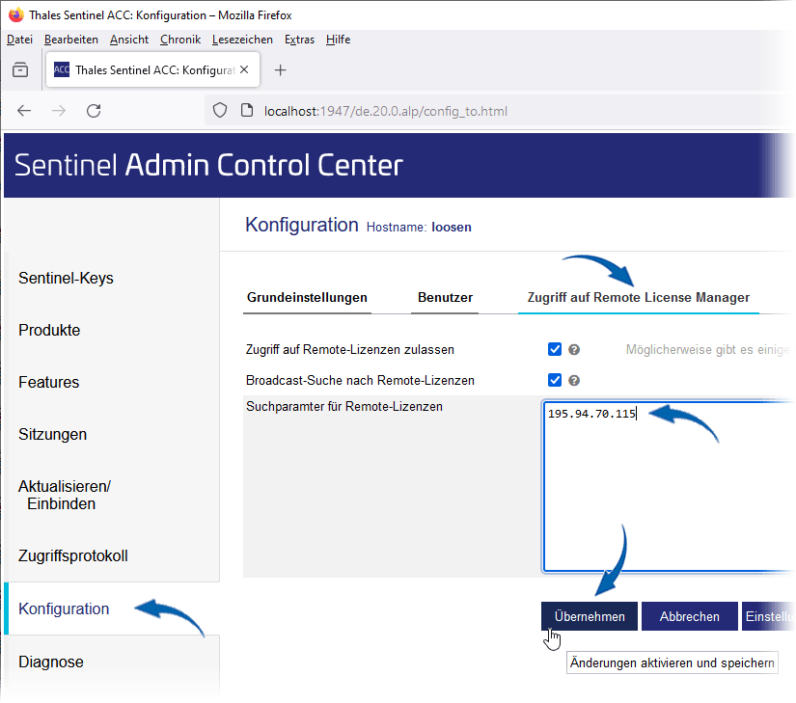The image size is (796, 703).
Task: Open Diagnose in the sidebar
Action: (x=51, y=662)
